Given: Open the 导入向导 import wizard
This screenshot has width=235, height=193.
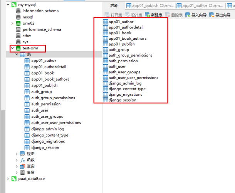Looking at the screenshot, I should pyautogui.click(x=196, y=15).
